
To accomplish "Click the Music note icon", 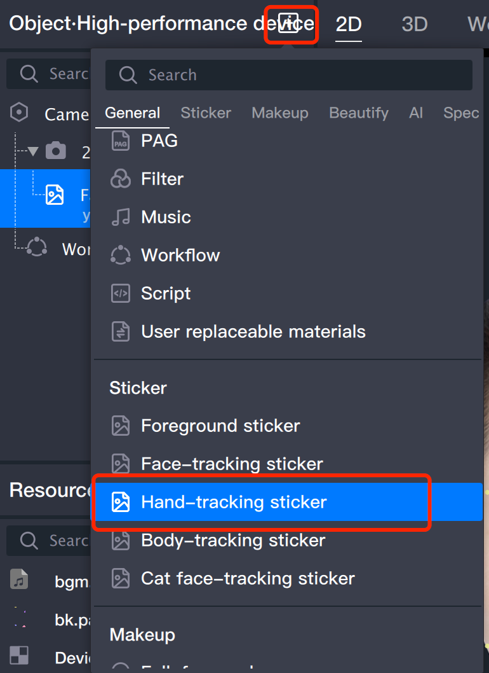I will 120,217.
